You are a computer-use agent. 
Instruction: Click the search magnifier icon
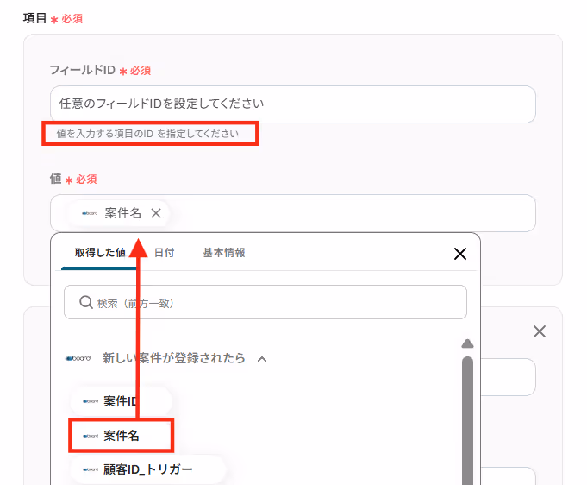86,302
